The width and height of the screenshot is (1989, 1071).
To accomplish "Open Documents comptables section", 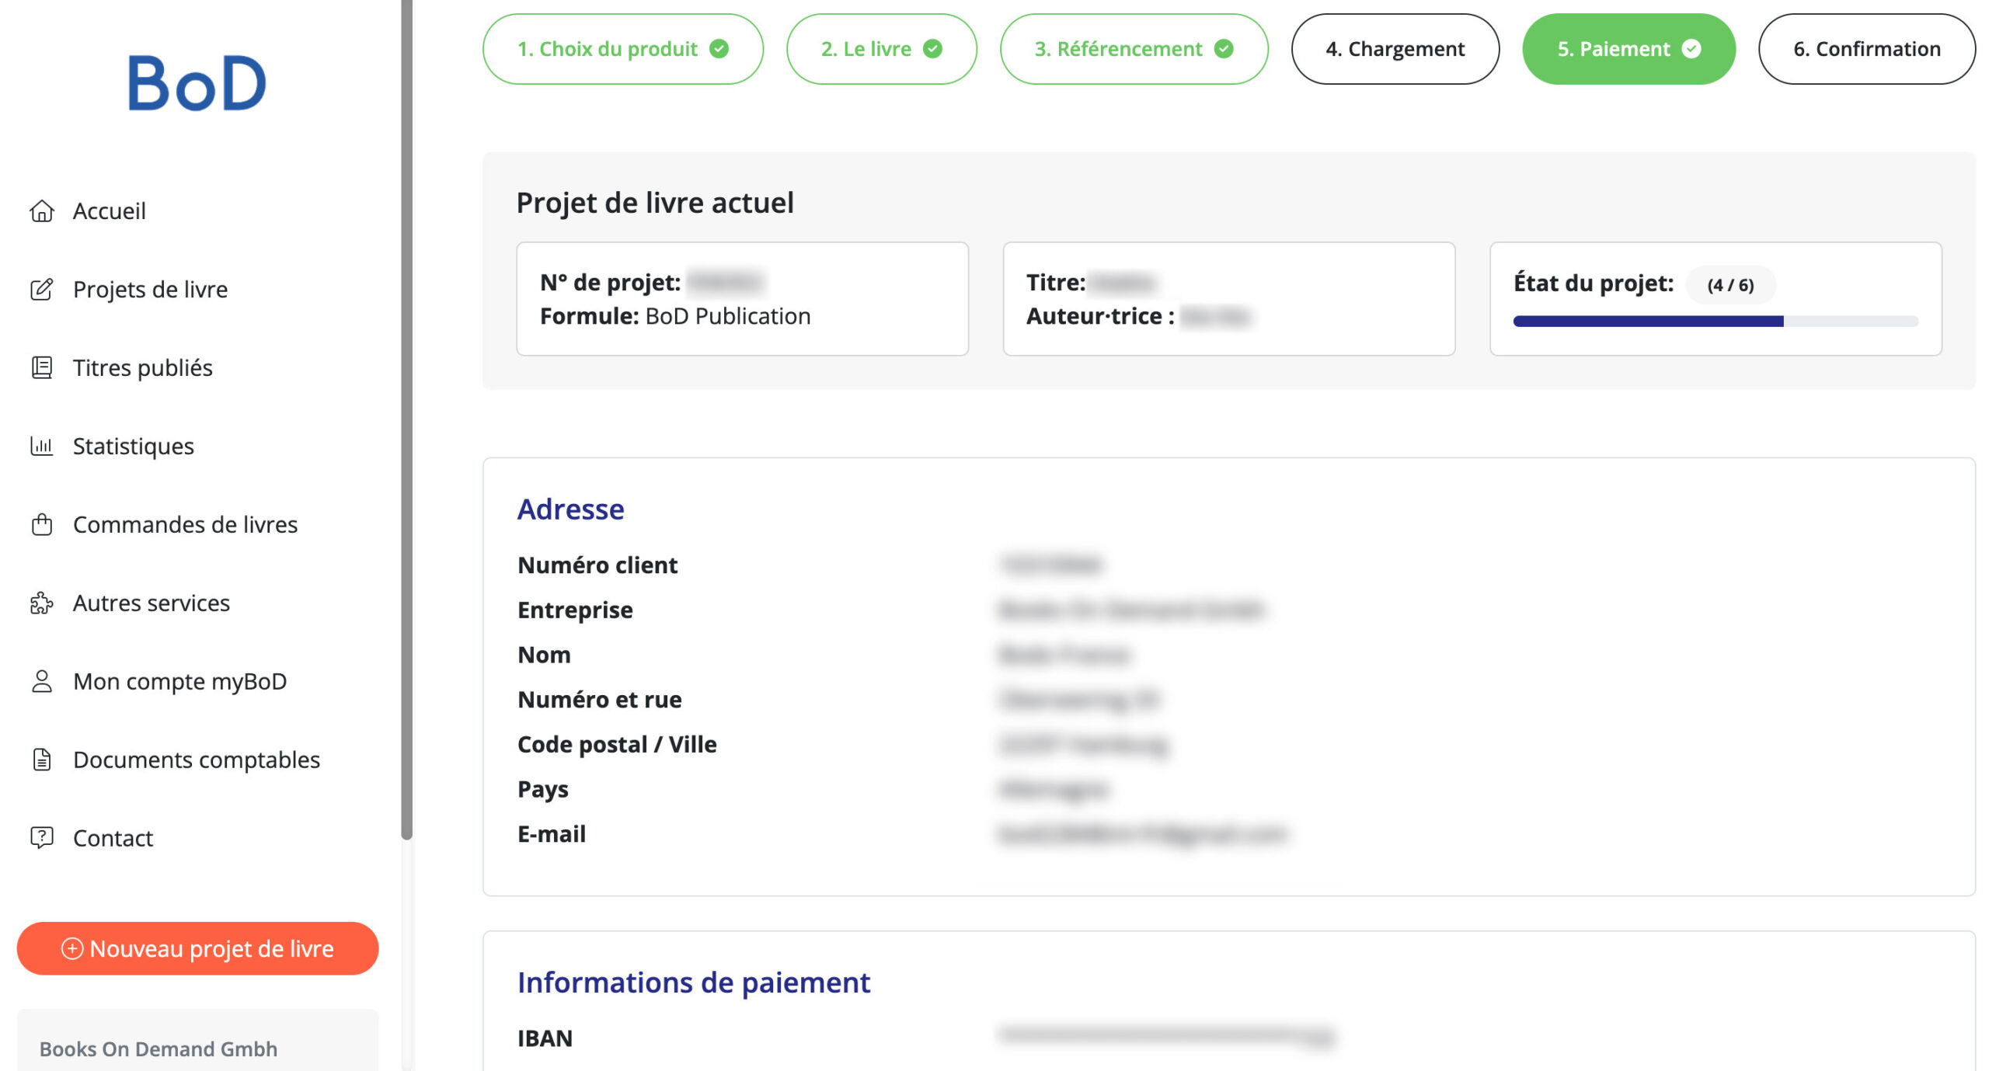I will (x=197, y=760).
